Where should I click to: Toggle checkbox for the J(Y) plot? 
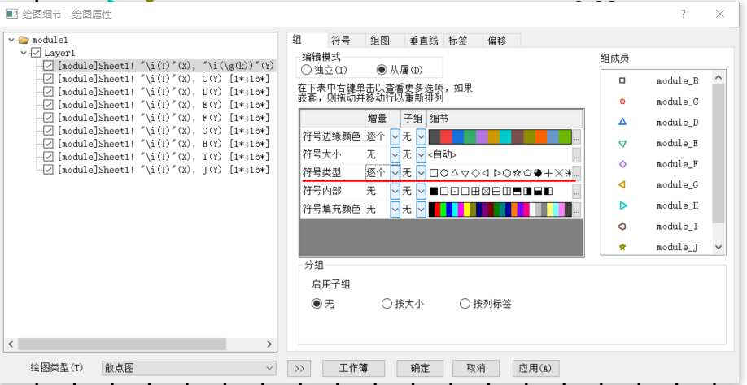48,169
